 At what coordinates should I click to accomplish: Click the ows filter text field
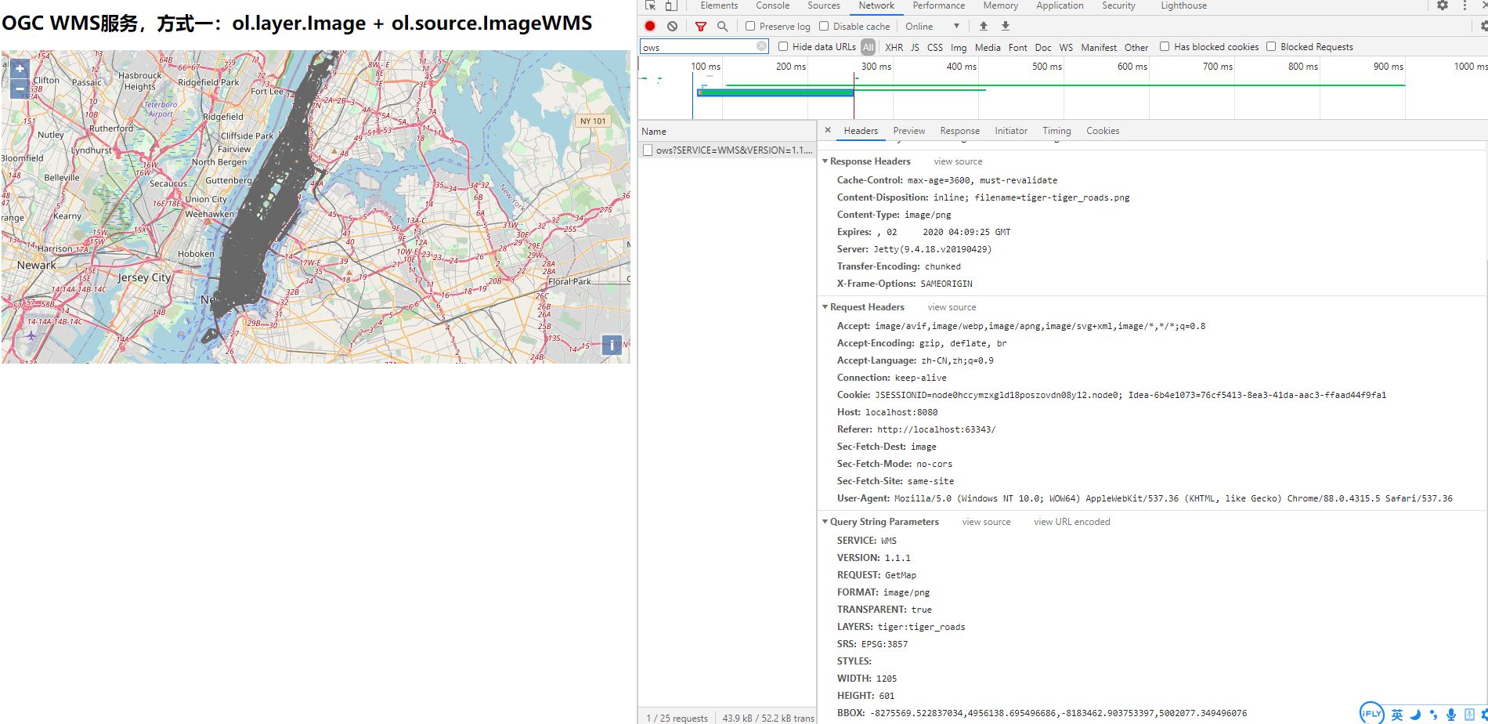coord(697,47)
